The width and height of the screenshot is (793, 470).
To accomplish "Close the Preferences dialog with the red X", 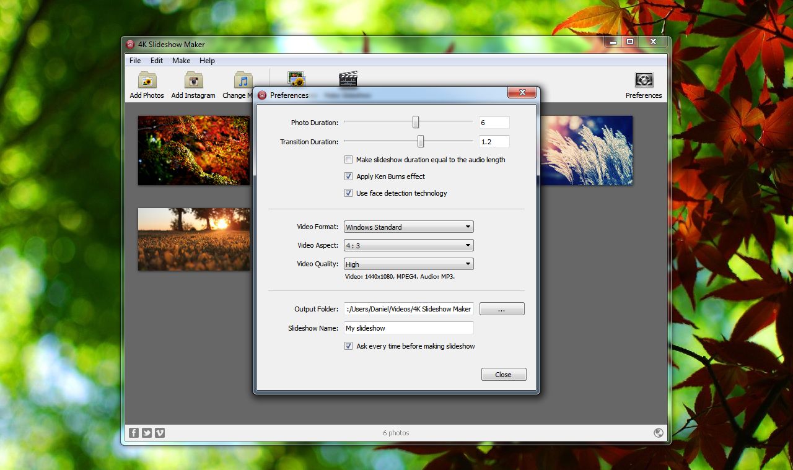I will [x=522, y=93].
